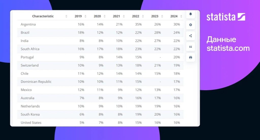Image resolution: width=260 pixels, height=140 pixels.
Task: Click the notification bell icon
Action: [190, 14]
